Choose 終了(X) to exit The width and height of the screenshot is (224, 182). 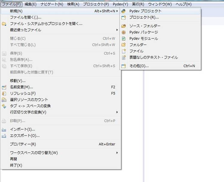60,165
